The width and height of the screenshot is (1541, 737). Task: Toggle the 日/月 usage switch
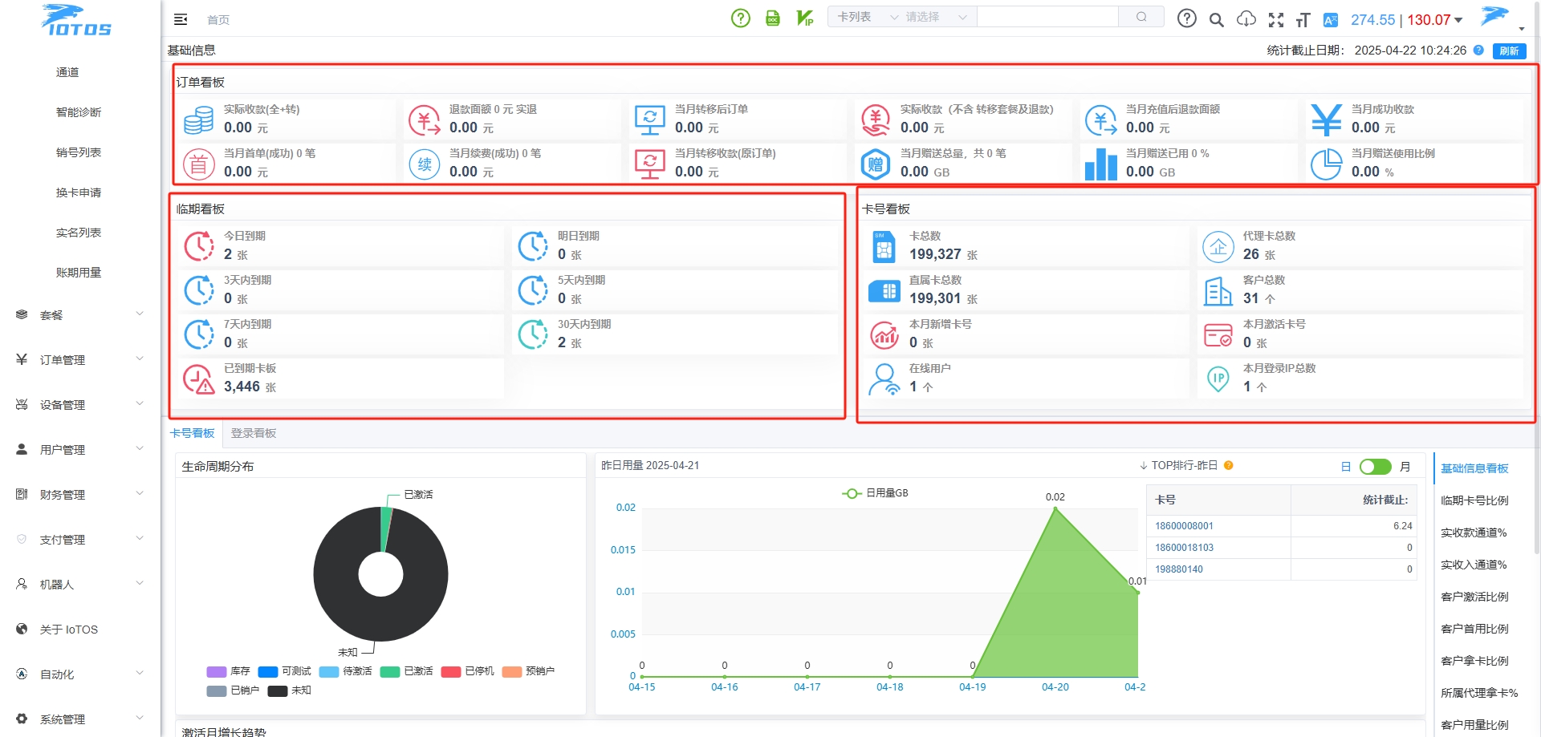click(x=1375, y=467)
